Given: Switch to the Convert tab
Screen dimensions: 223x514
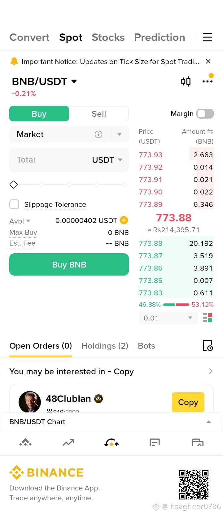Looking at the screenshot, I should click(x=29, y=37).
